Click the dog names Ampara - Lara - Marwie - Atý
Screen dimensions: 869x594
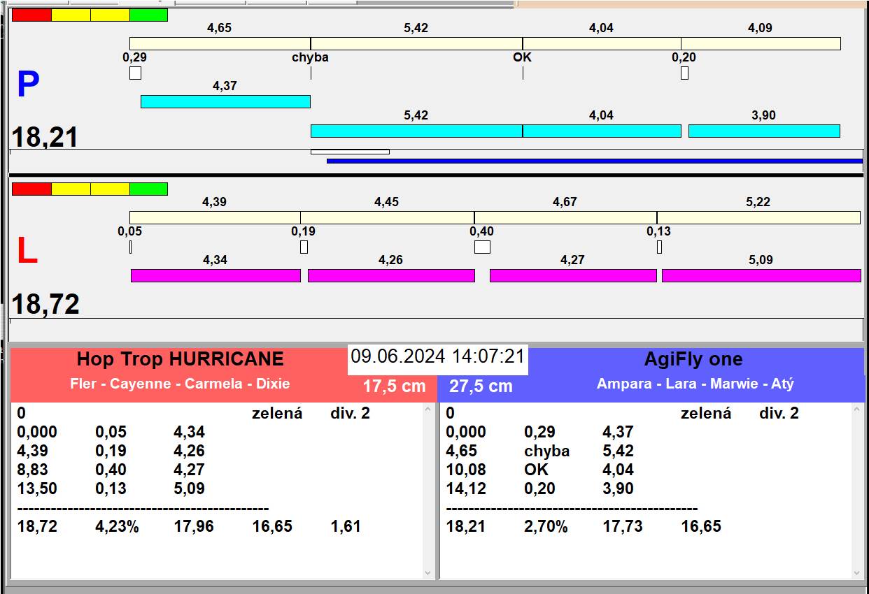[x=695, y=384]
